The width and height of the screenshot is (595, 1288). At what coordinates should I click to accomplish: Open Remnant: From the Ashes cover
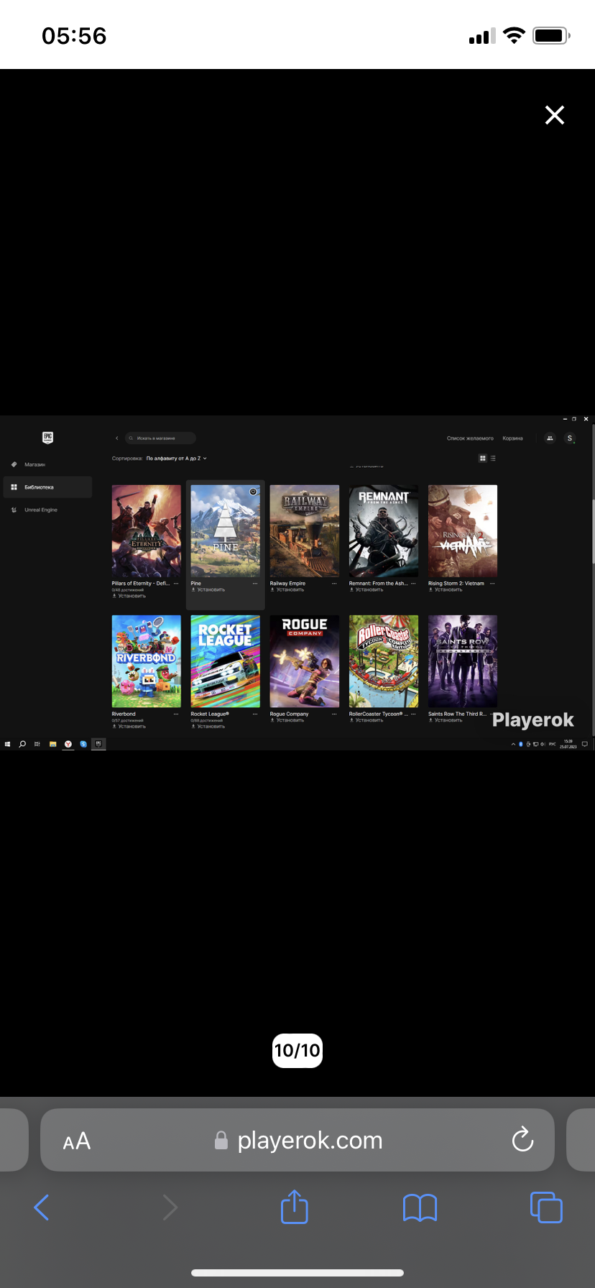click(x=384, y=530)
